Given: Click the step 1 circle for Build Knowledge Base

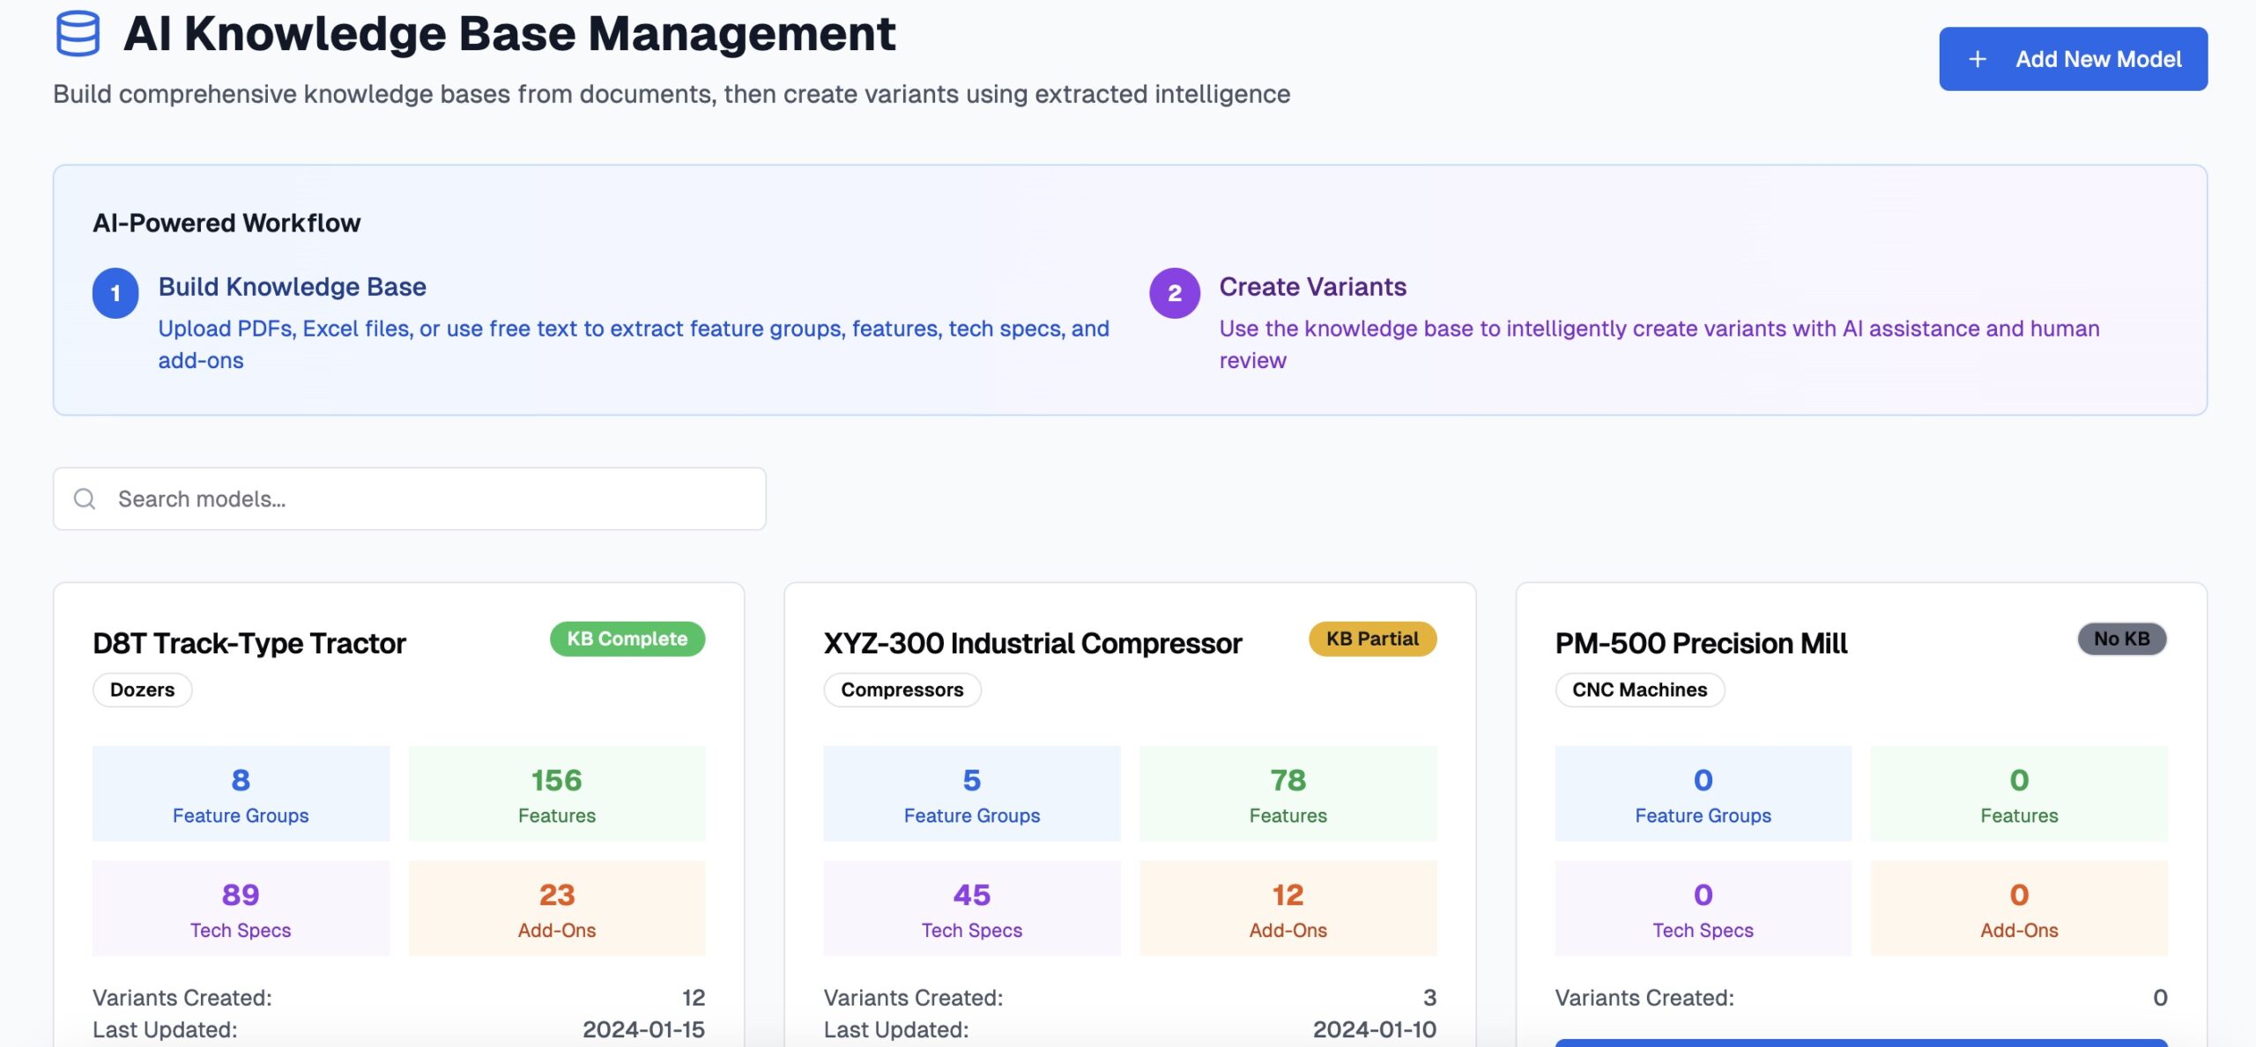Looking at the screenshot, I should tap(115, 293).
